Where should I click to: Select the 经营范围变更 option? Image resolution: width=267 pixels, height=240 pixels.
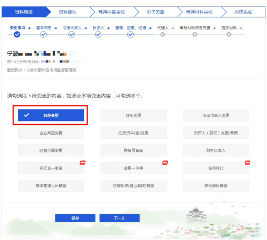(51, 150)
